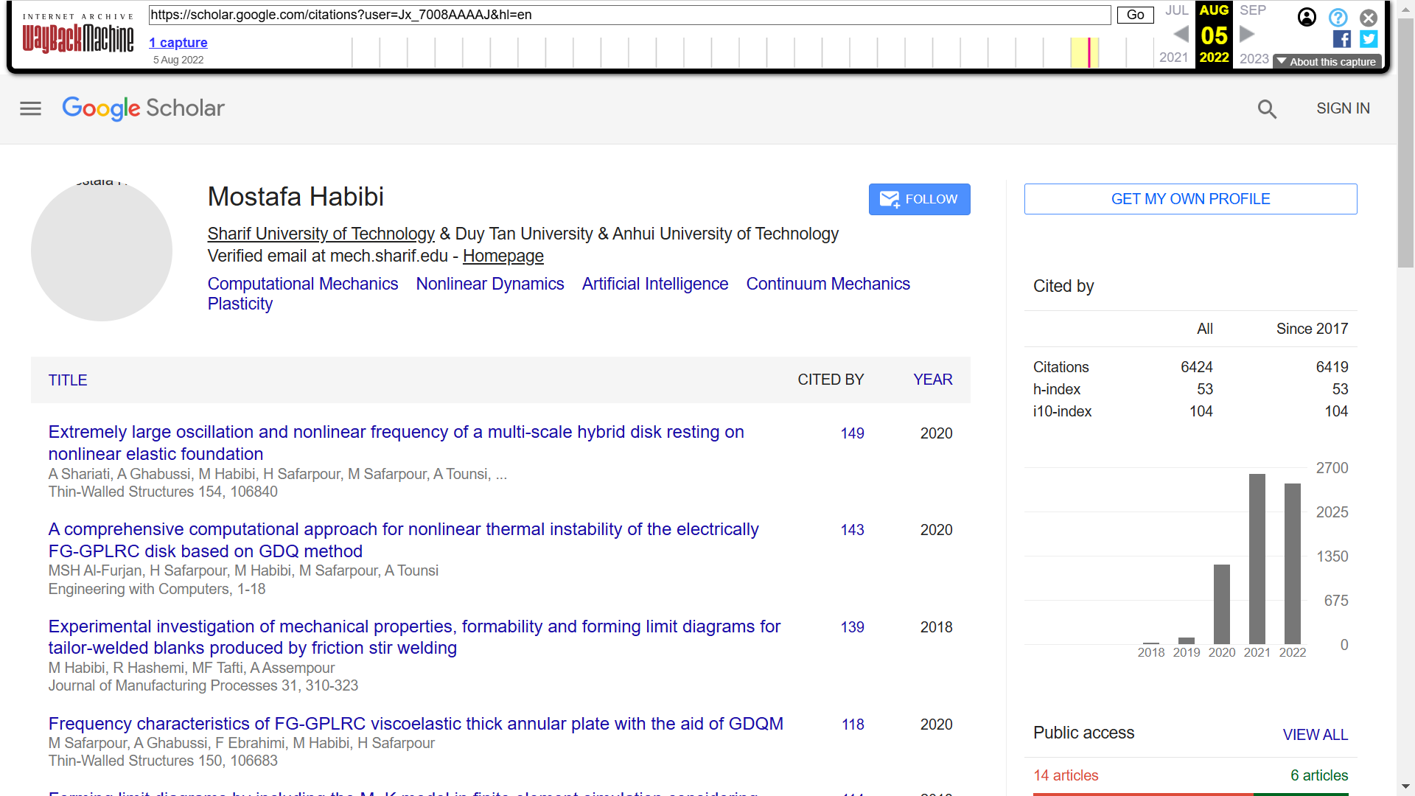Open the hamburger menu in Google Scholar
Screen dimensions: 1415x796
(x=30, y=109)
